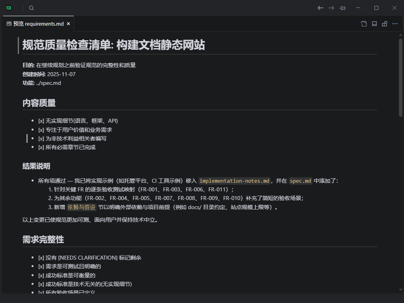
Task: Close the requirements.md preview tab
Action: 68,24
